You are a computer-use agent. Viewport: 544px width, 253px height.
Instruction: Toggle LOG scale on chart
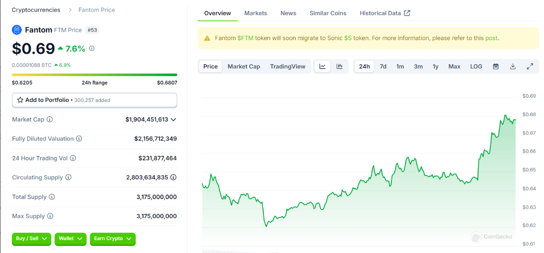(x=476, y=67)
